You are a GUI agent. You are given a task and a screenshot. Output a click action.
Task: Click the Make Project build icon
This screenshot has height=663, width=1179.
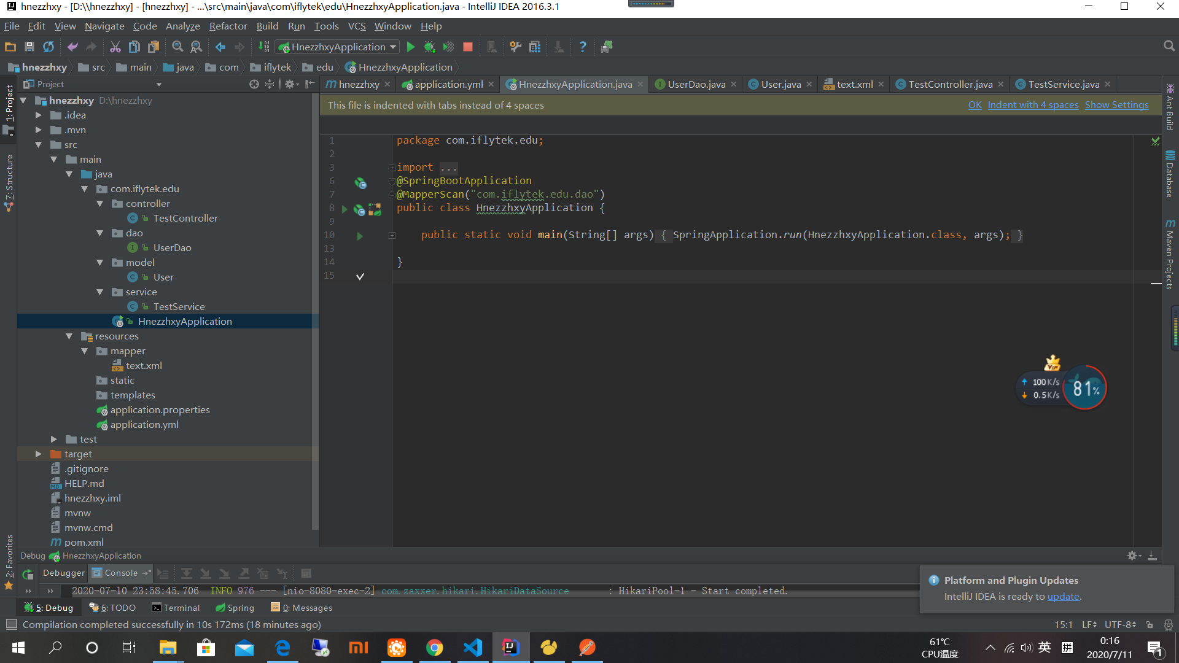[264, 47]
